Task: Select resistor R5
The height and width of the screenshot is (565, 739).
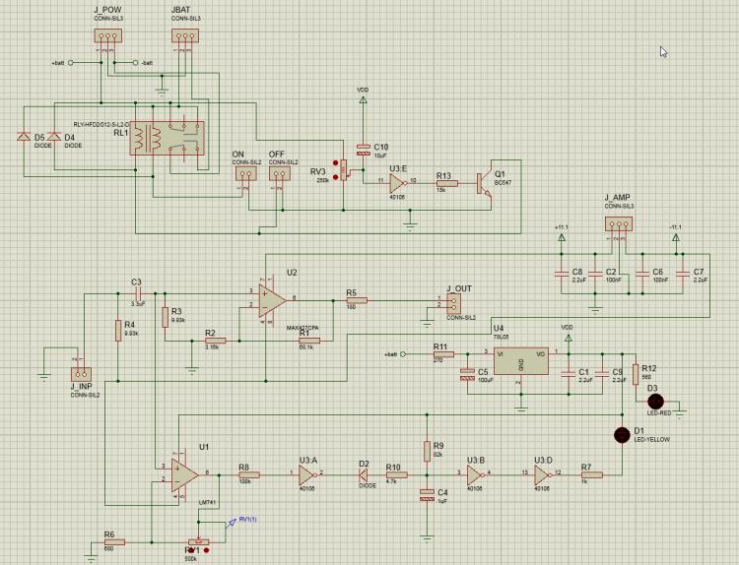Action: tap(357, 300)
